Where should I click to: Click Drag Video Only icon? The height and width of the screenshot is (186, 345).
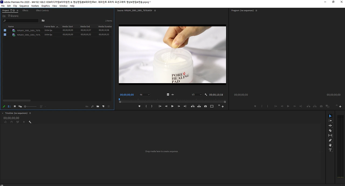168,94
